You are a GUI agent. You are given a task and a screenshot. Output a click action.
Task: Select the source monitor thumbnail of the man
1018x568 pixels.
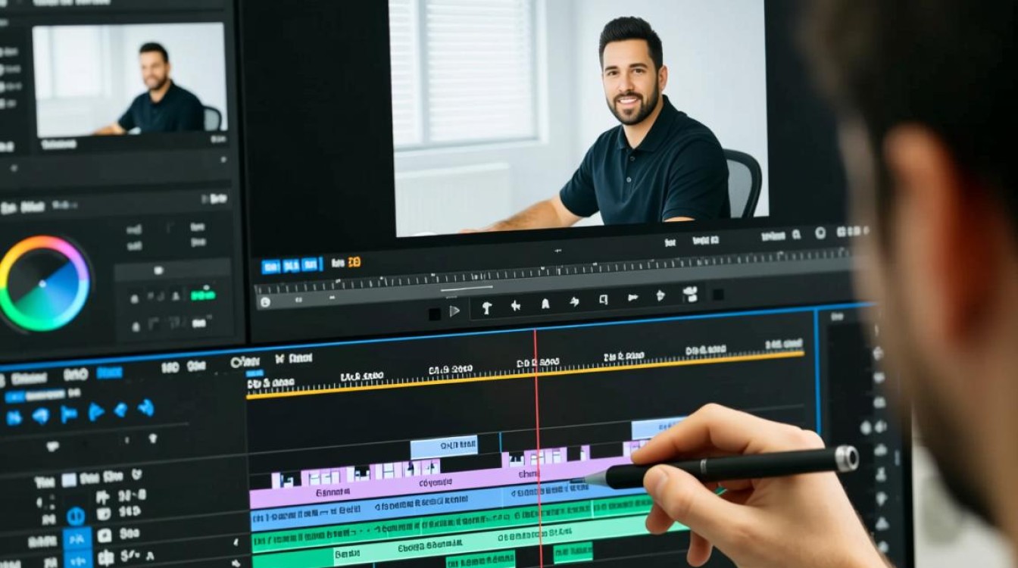(x=130, y=80)
